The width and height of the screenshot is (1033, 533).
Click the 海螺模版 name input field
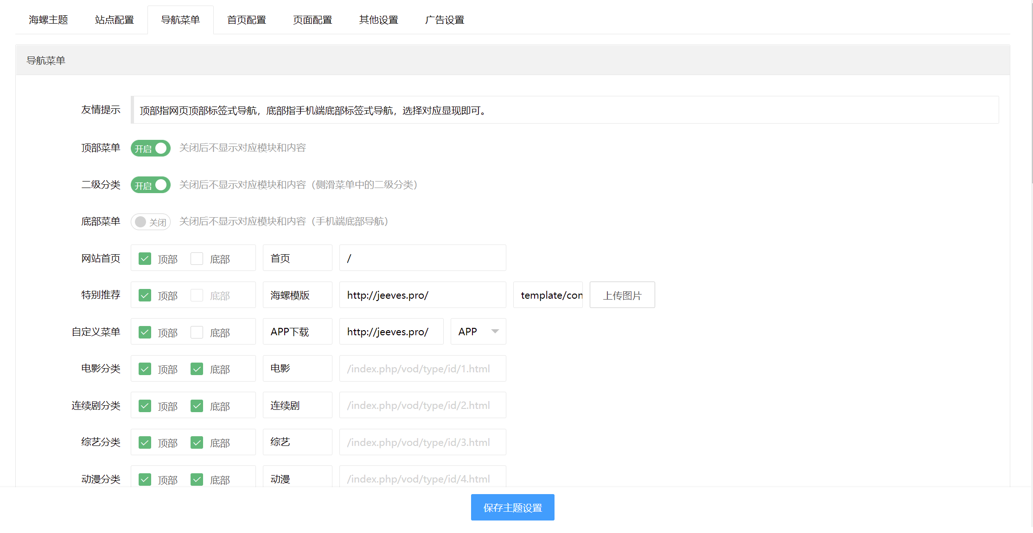(297, 295)
